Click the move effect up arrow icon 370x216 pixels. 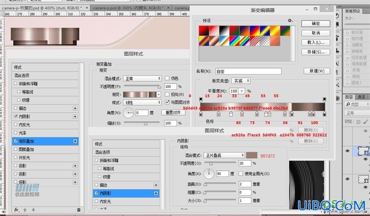(25, 209)
